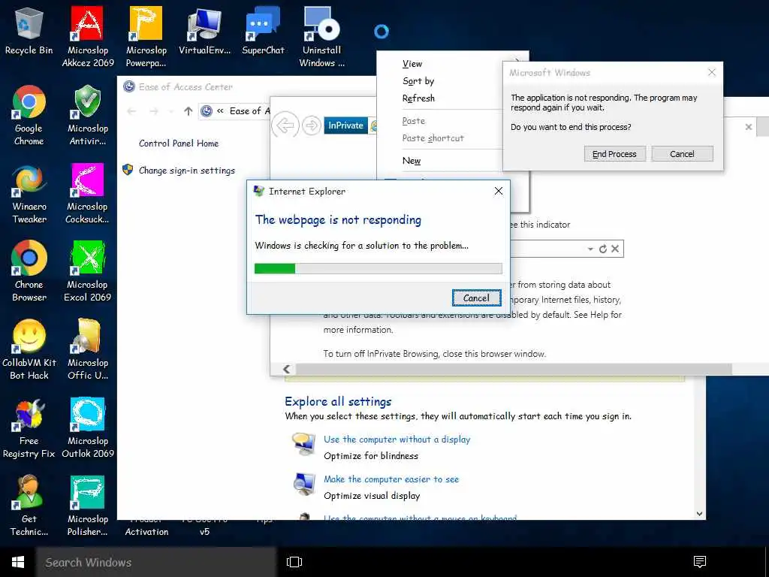Open Winaero Tweaker shortcut
Viewport: 769px width, 577px height.
click(x=29, y=193)
